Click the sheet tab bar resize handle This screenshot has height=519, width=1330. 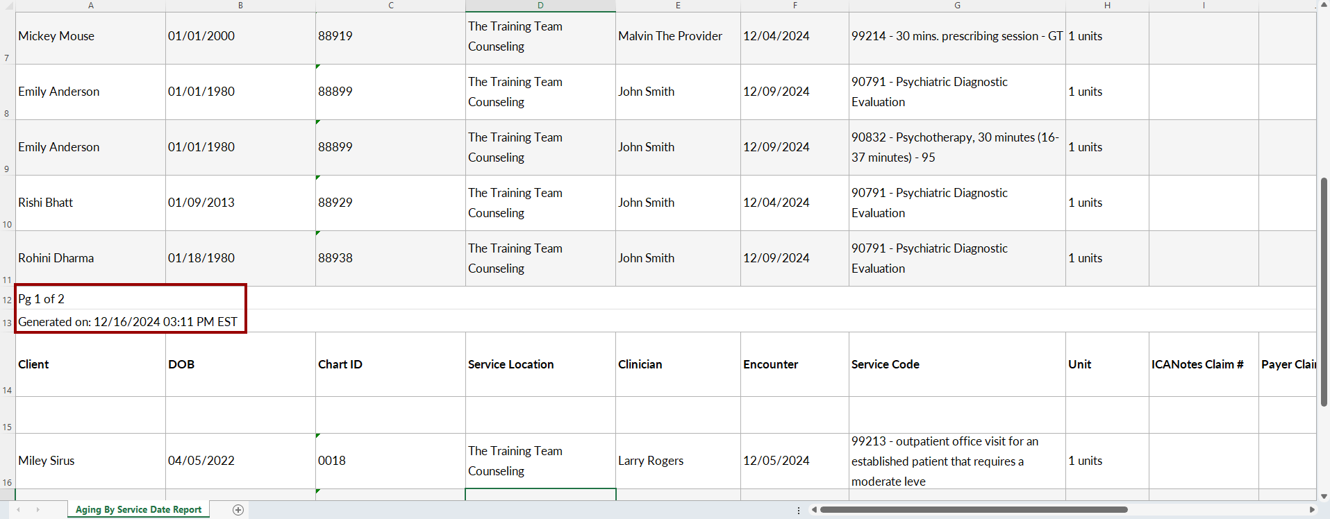(x=799, y=510)
